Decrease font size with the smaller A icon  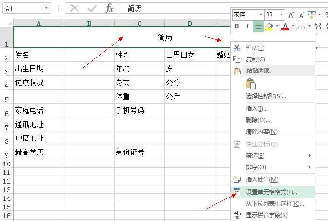tap(302, 15)
